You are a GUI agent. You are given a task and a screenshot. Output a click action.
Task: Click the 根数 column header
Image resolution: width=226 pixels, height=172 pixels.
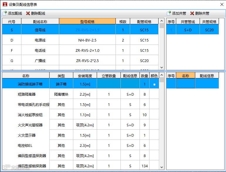pos(123,21)
